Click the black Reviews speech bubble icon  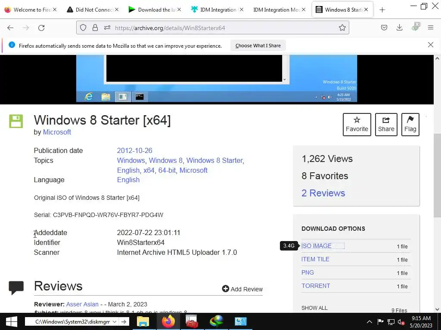[16, 287]
